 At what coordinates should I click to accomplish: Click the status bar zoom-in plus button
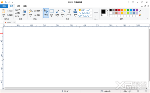click(146, 91)
